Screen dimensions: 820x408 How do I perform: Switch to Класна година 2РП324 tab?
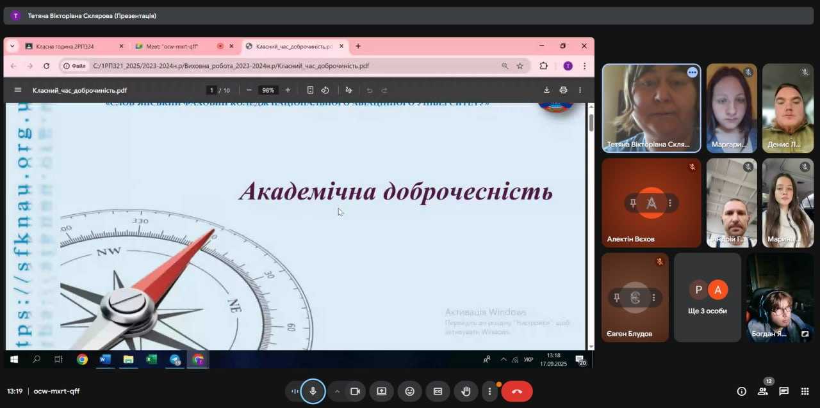click(x=74, y=46)
